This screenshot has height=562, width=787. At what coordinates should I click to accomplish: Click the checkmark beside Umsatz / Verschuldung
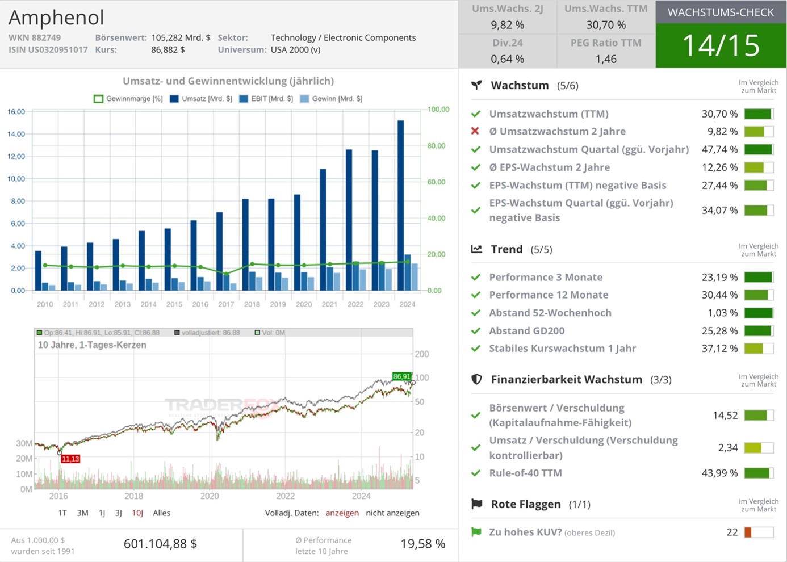coord(476,447)
